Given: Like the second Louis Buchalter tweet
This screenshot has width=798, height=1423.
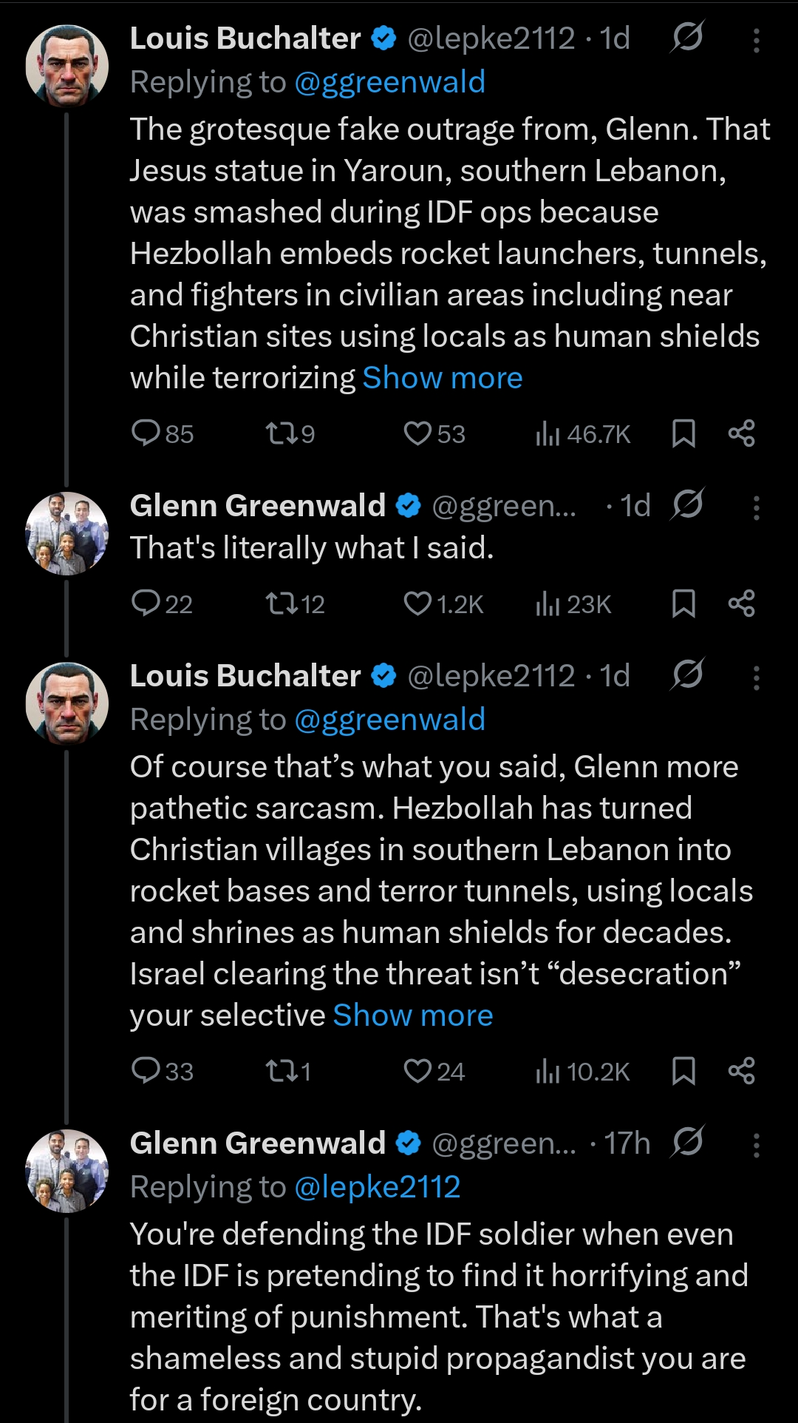Looking at the screenshot, I should click(x=434, y=1071).
